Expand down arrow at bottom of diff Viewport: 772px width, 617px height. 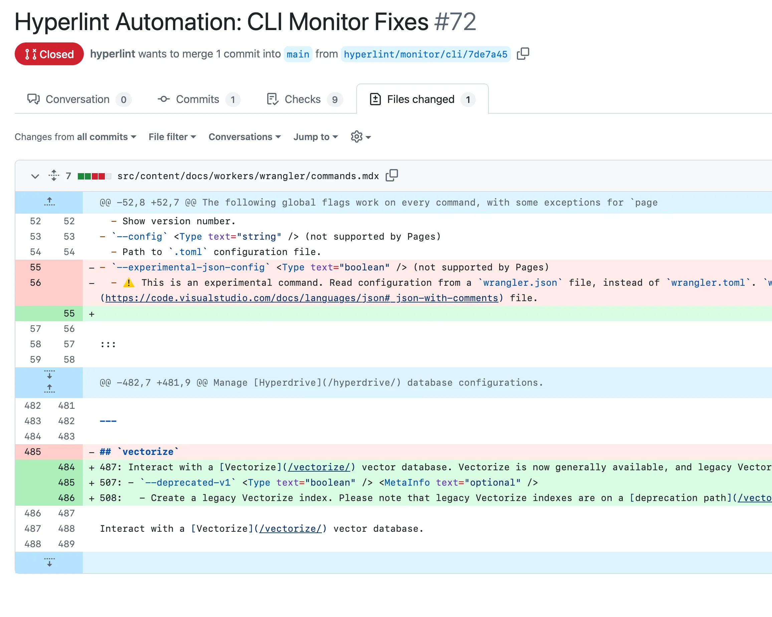tap(49, 562)
